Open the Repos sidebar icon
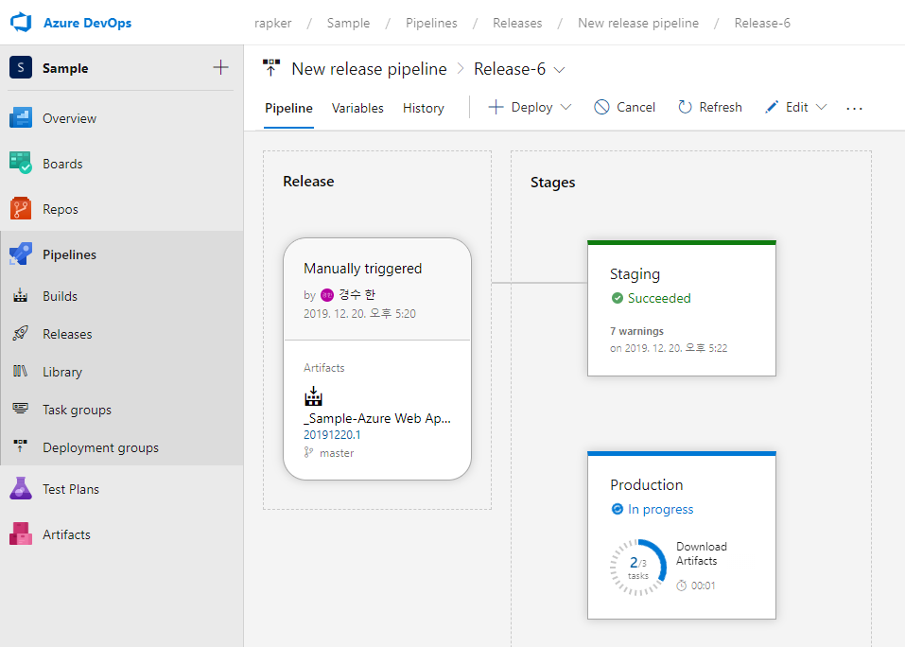905x647 pixels. coord(21,209)
